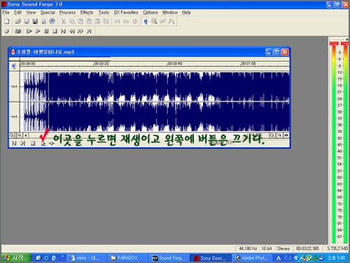Click the Save As dark floppy icon
The height and width of the screenshot is (263, 350).
35,22
